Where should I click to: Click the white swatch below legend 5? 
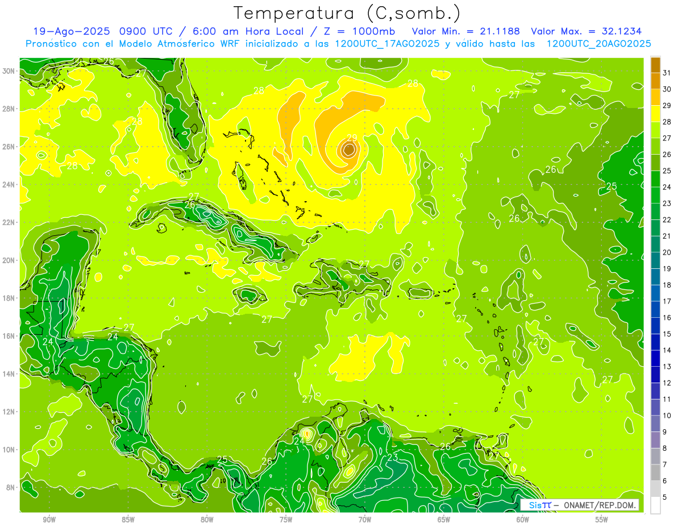pyautogui.click(x=655, y=505)
